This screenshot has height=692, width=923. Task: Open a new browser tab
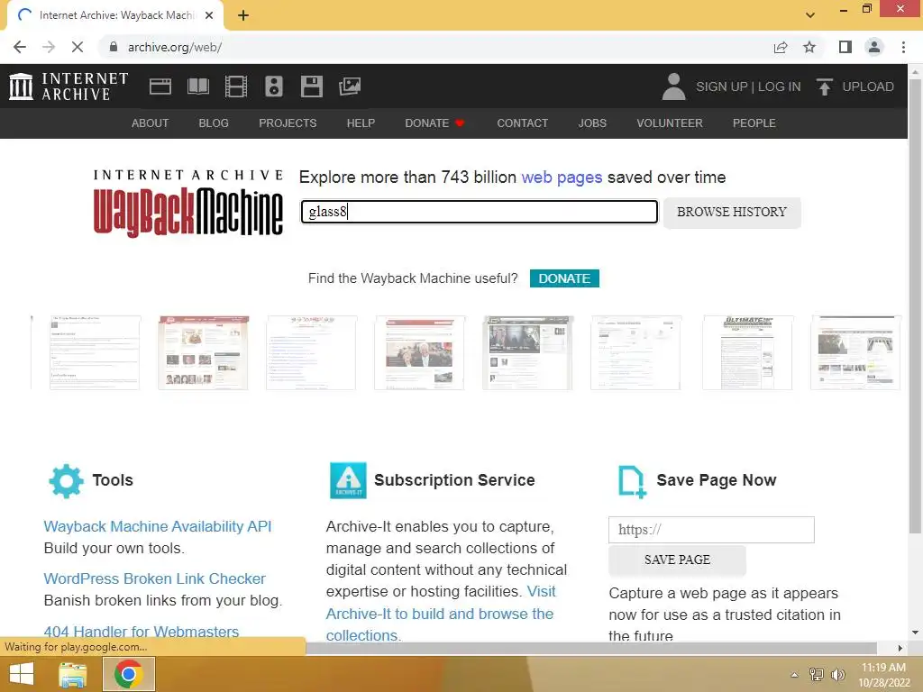(243, 15)
